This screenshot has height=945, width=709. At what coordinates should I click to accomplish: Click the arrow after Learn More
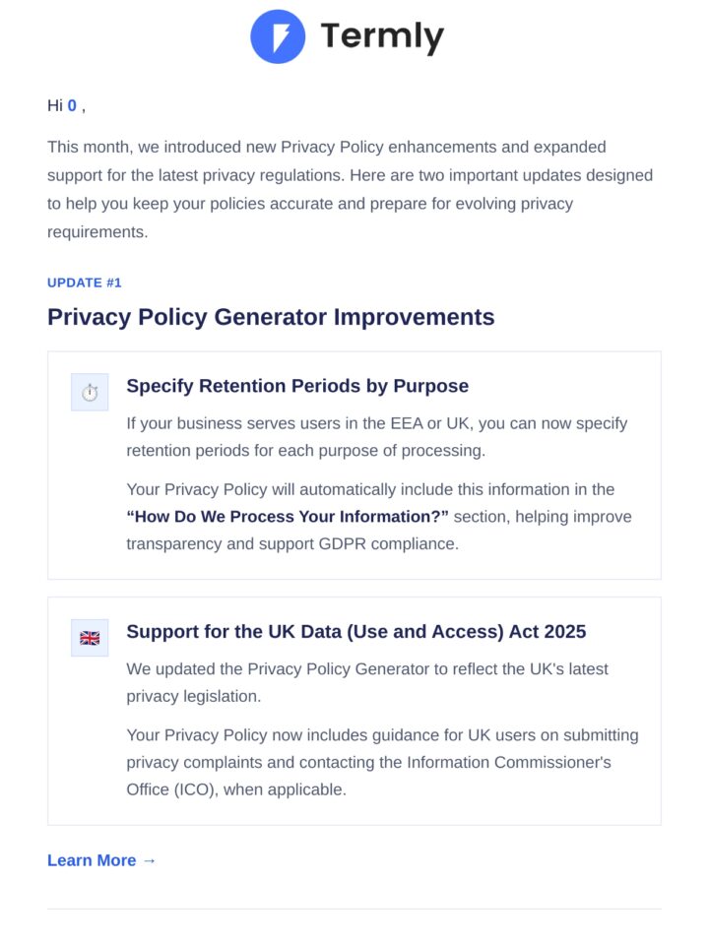click(150, 860)
